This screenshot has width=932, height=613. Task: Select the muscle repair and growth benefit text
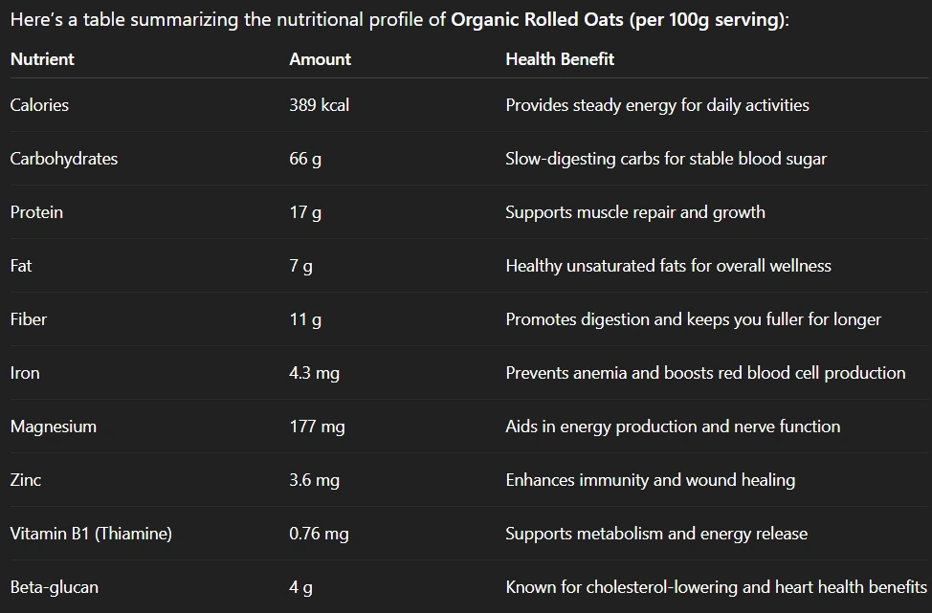click(635, 212)
